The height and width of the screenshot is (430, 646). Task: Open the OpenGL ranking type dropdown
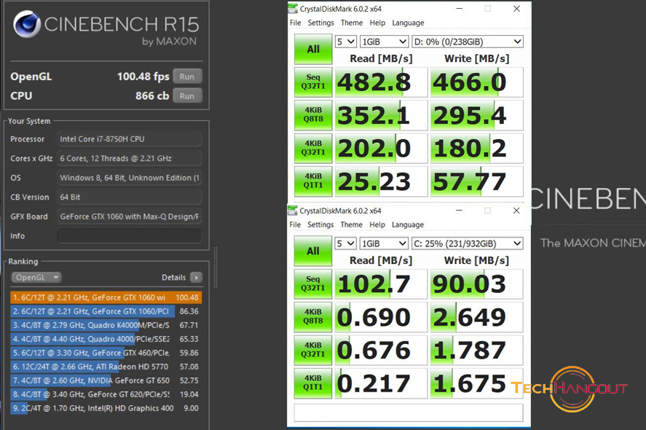36,278
